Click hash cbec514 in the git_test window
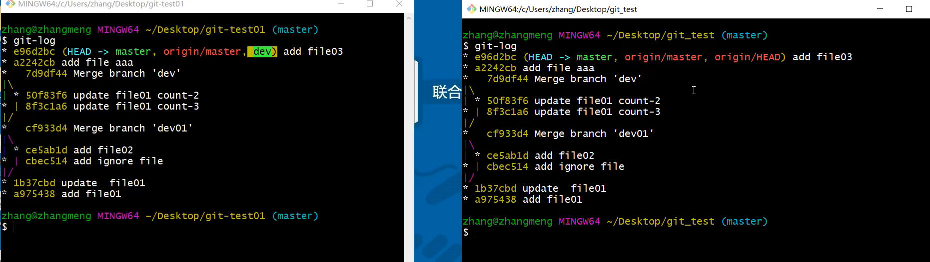930x262 pixels. coord(508,166)
